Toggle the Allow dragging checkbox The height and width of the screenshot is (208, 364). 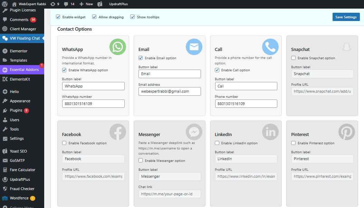pos(94,17)
